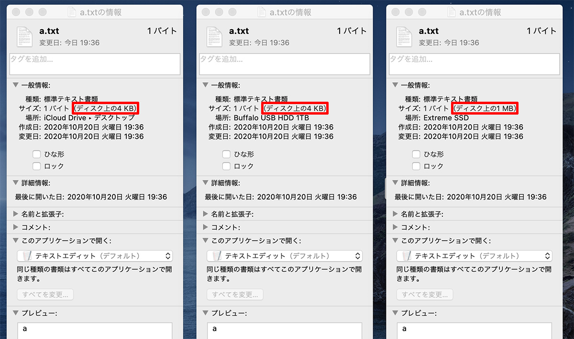
Task: Expand the コメント section in the Buffalo USB HDD window
Action: (x=205, y=227)
